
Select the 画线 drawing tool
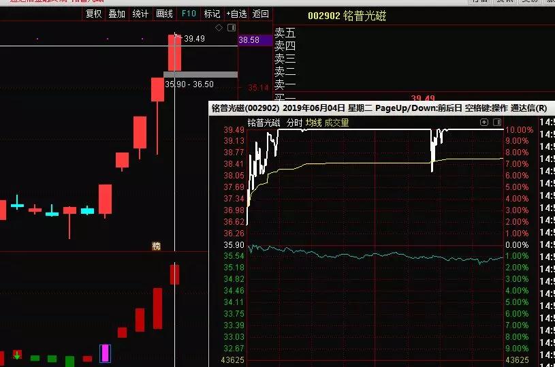coord(164,14)
